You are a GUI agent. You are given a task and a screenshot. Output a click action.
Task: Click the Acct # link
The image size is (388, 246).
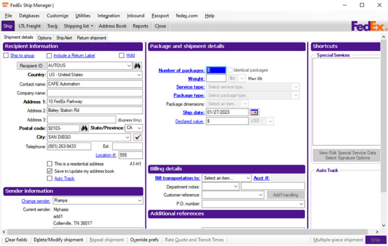pos(261,178)
